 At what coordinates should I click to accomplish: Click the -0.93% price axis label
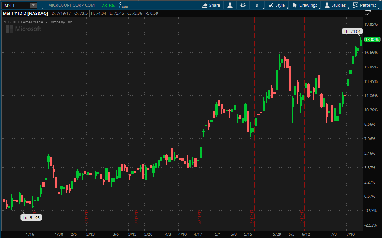[371, 211]
